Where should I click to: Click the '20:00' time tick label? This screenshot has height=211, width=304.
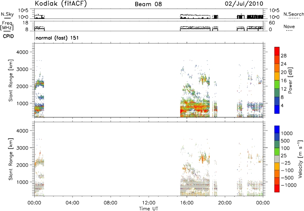[225, 203]
